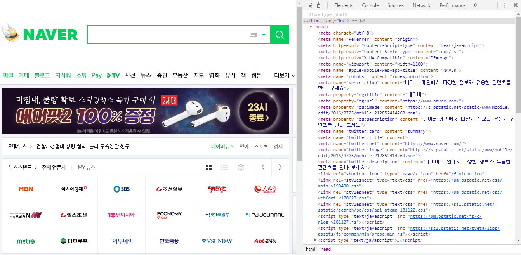Switch to DevTools Console tab
The image size is (521, 255).
click(x=370, y=5)
